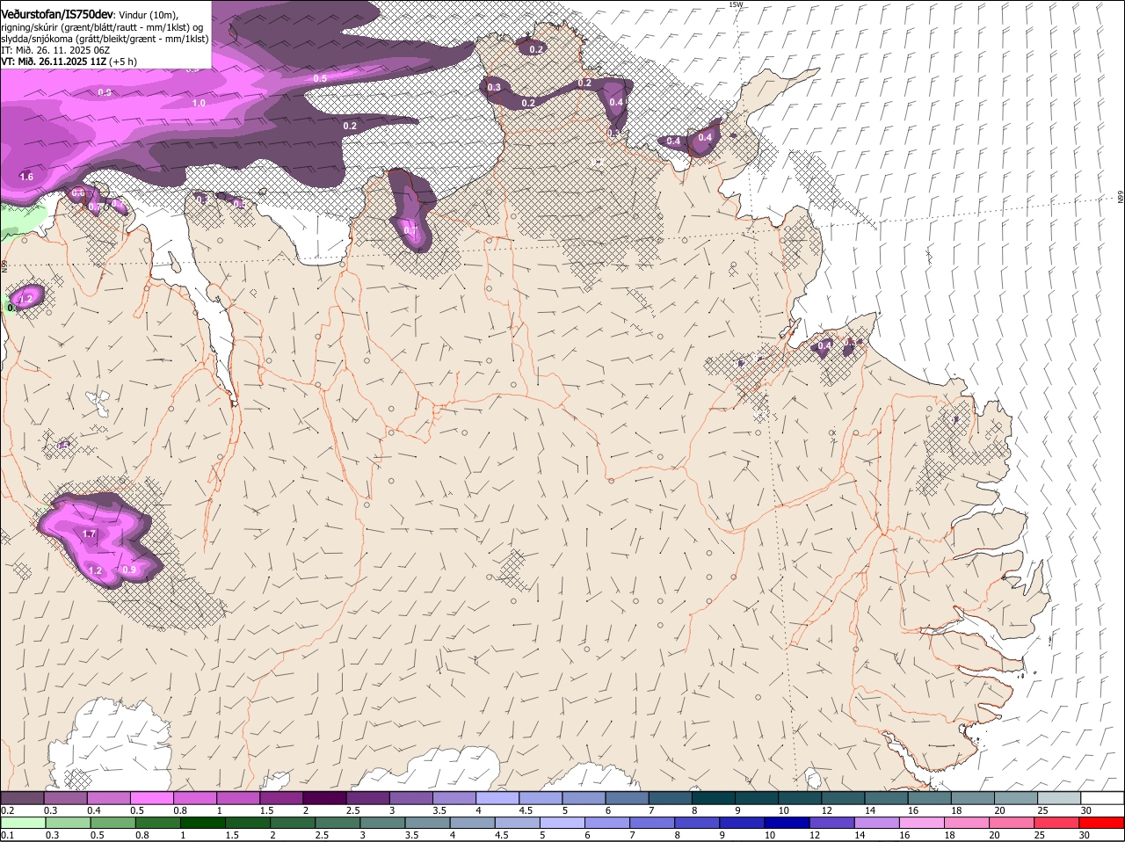Select navy blue 10 swatch in bottom legend row
This screenshot has height=842, width=1125.
click(x=787, y=823)
